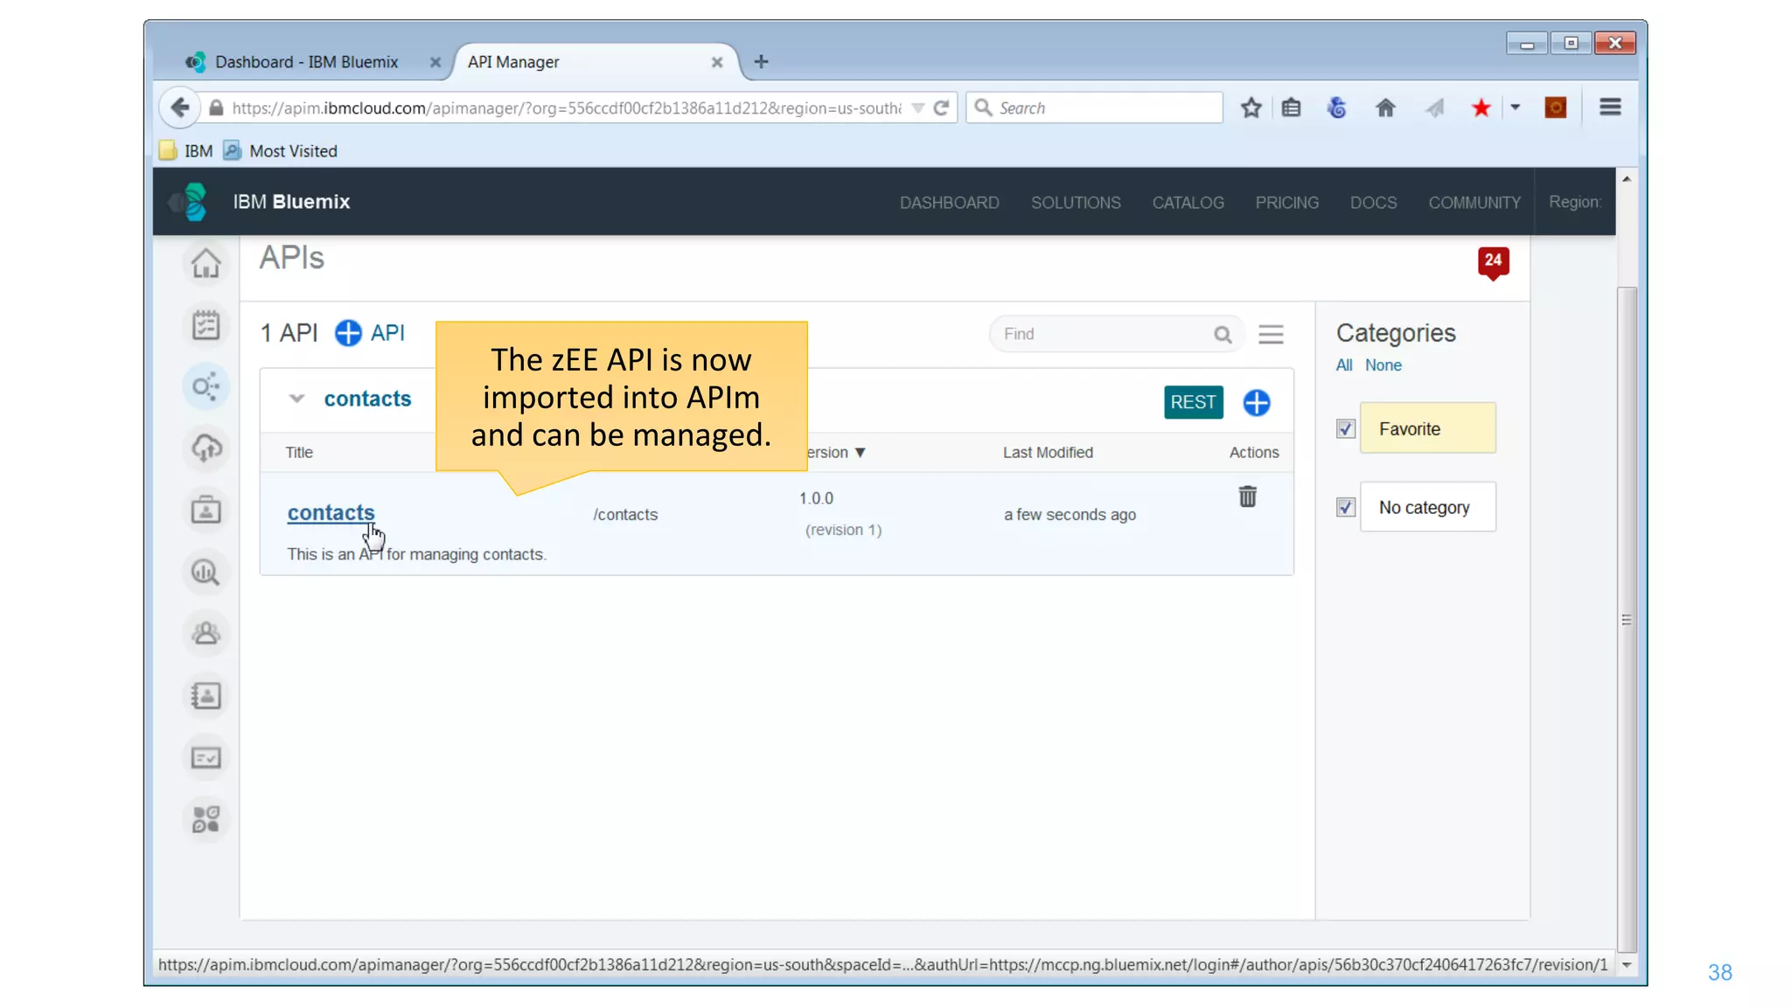Bookmark this page with the star outline

click(1251, 108)
